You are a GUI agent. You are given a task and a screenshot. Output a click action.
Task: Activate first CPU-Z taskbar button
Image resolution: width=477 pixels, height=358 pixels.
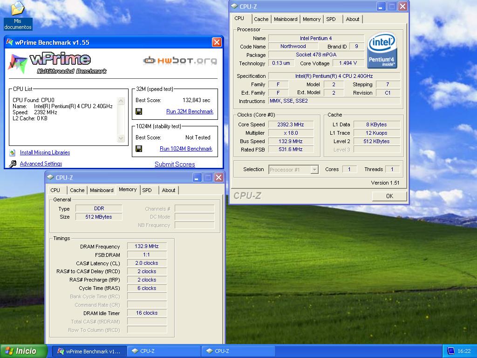pos(164,351)
